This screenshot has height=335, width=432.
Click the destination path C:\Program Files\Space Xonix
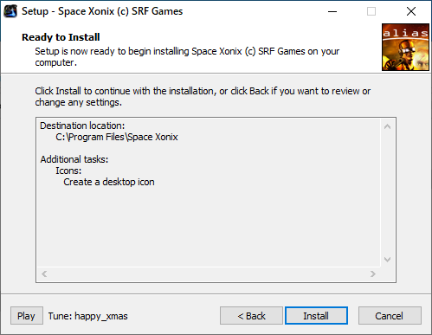coord(117,137)
